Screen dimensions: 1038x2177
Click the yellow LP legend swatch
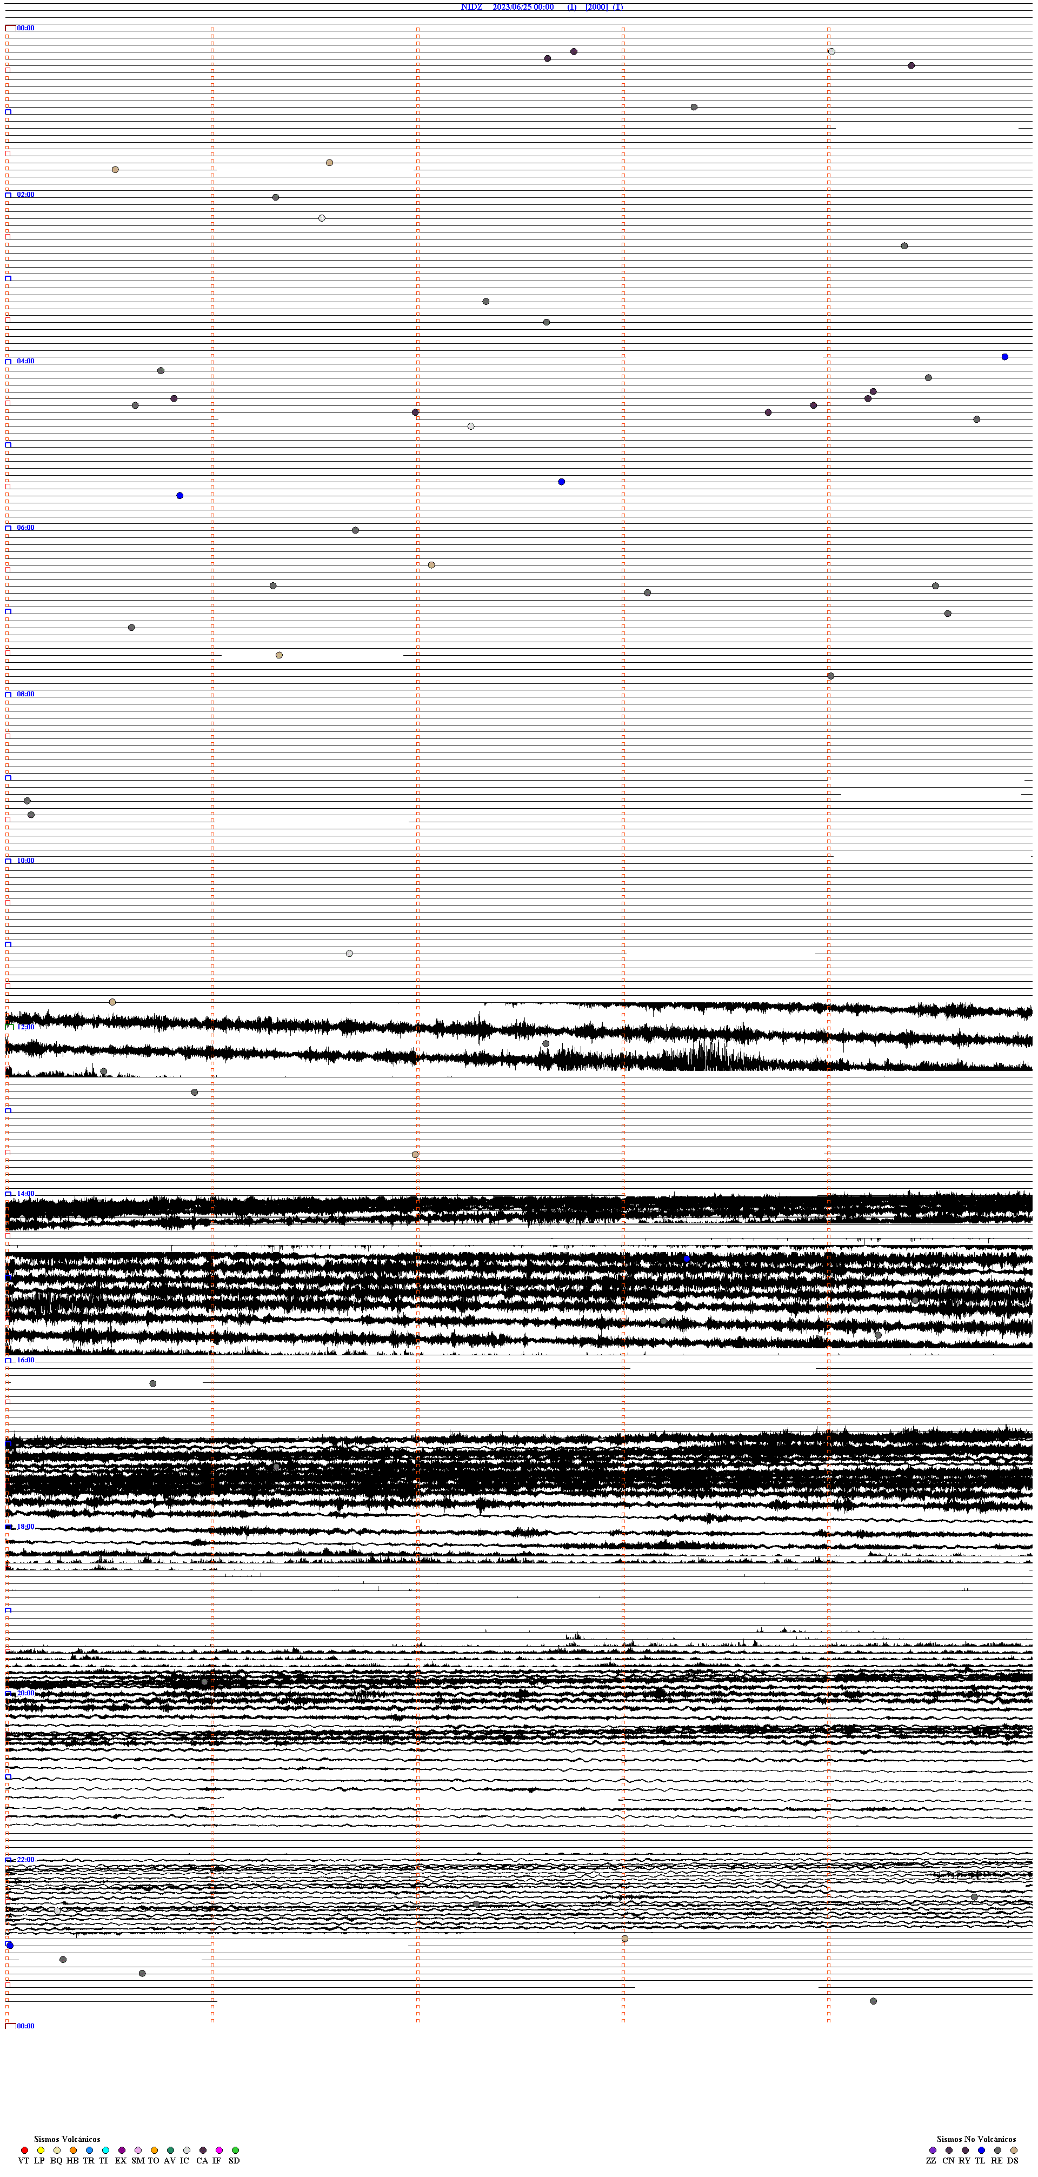(41, 2150)
